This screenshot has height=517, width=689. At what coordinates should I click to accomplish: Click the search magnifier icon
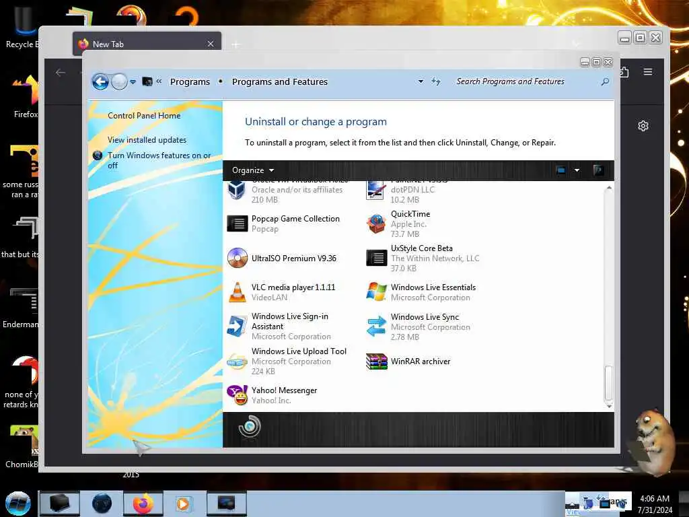(x=605, y=81)
